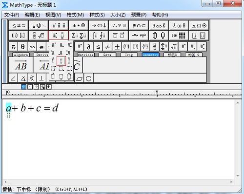Open the lowercase Greek palette (λωθ)

(x=179, y=25)
